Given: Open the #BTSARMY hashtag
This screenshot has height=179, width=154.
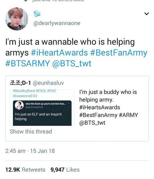Looking at the screenshot, I should [x=28, y=63].
